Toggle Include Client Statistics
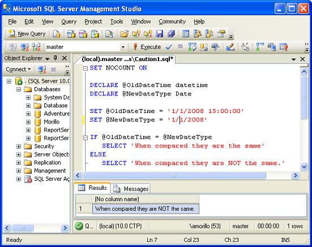312x247 pixels. pos(272,47)
